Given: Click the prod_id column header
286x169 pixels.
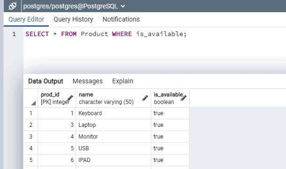Looking at the screenshot, I should pyautogui.click(x=57, y=98).
